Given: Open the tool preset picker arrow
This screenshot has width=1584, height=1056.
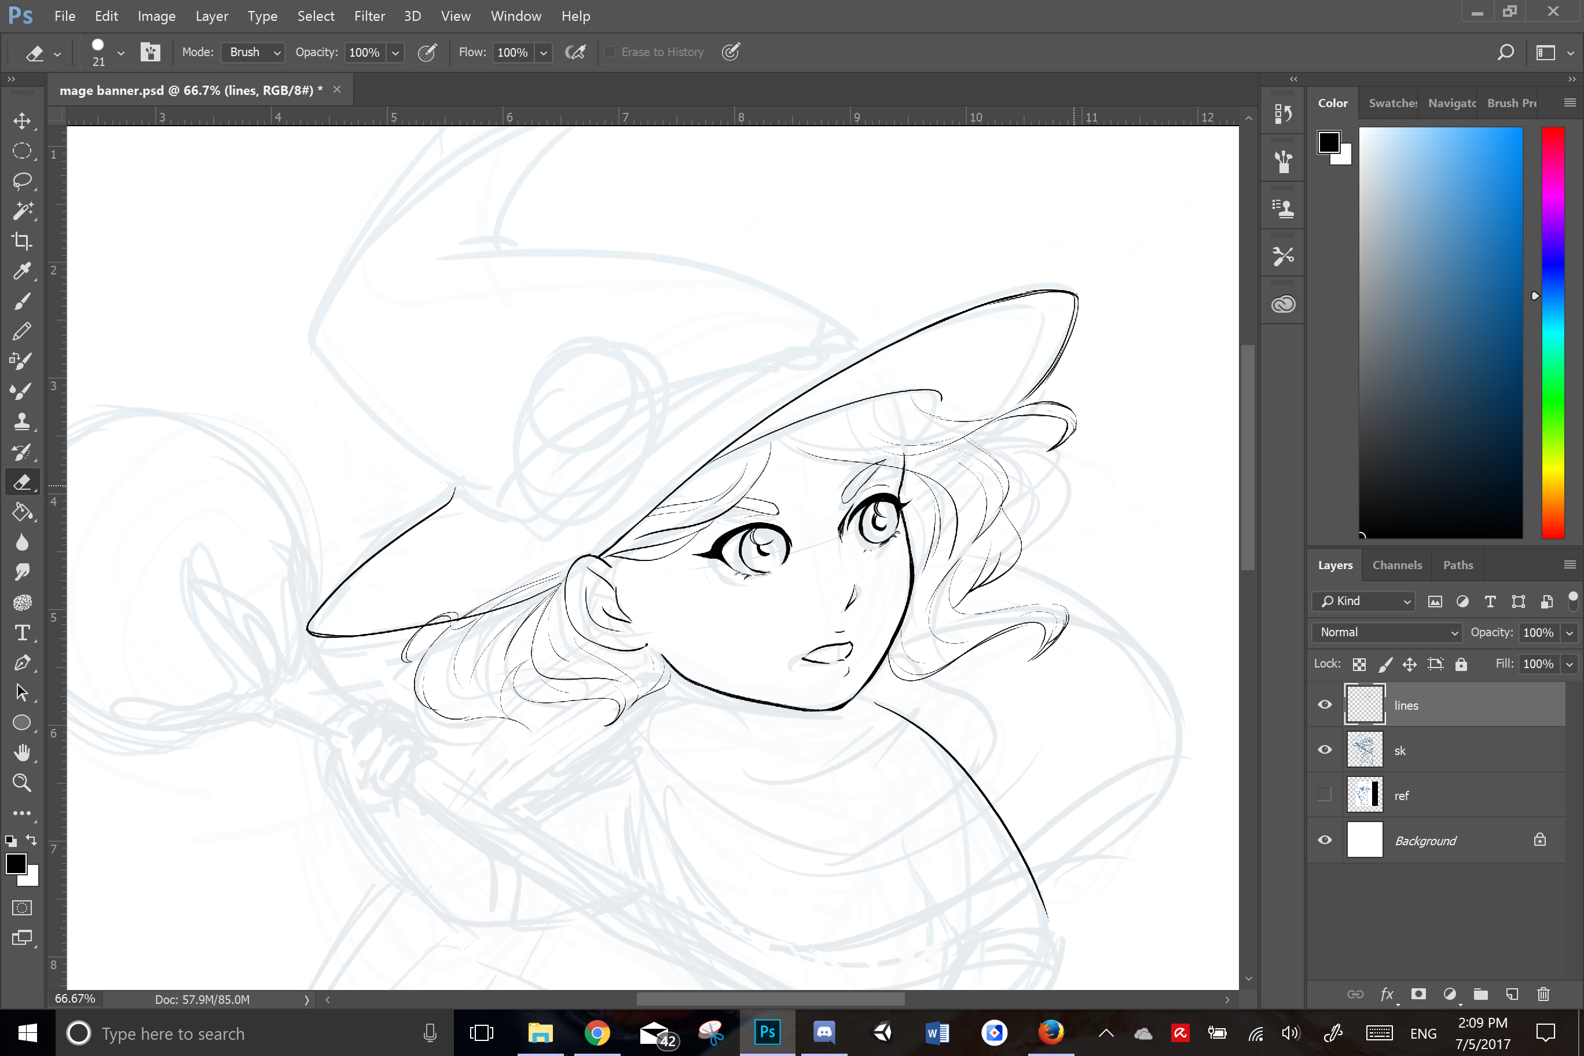Looking at the screenshot, I should 57,54.
